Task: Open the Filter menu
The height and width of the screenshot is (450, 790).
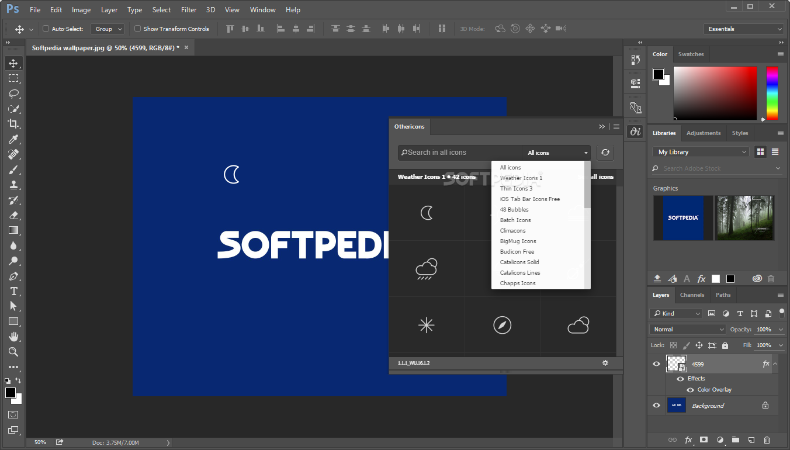Action: tap(189, 10)
